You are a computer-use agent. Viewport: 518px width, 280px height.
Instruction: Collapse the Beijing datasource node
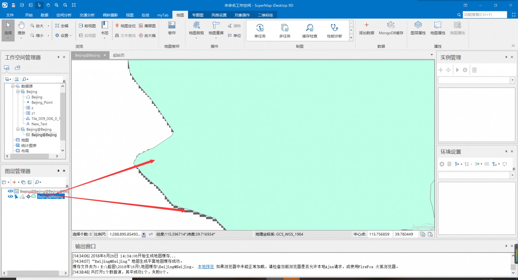pos(18,92)
